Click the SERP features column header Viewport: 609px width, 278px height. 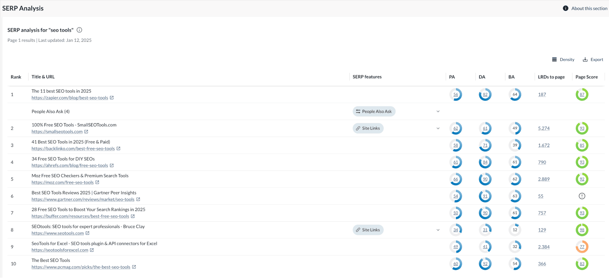click(367, 77)
